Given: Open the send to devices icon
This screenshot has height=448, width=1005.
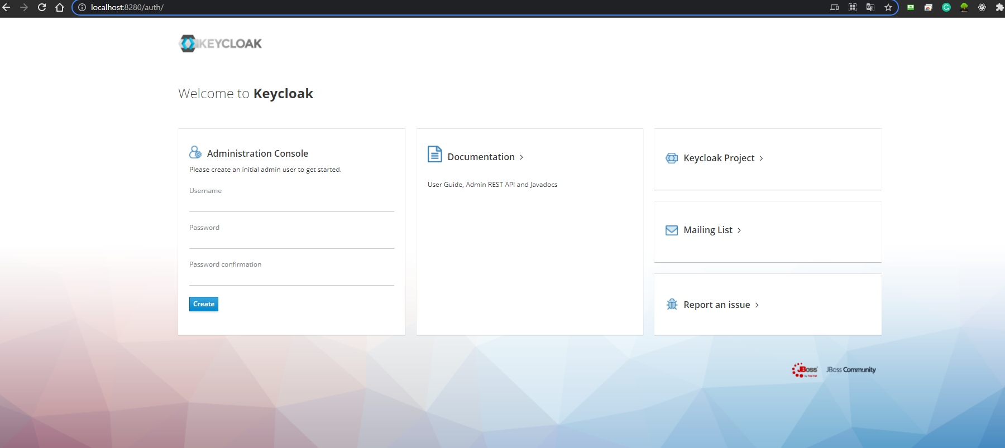Looking at the screenshot, I should (835, 7).
